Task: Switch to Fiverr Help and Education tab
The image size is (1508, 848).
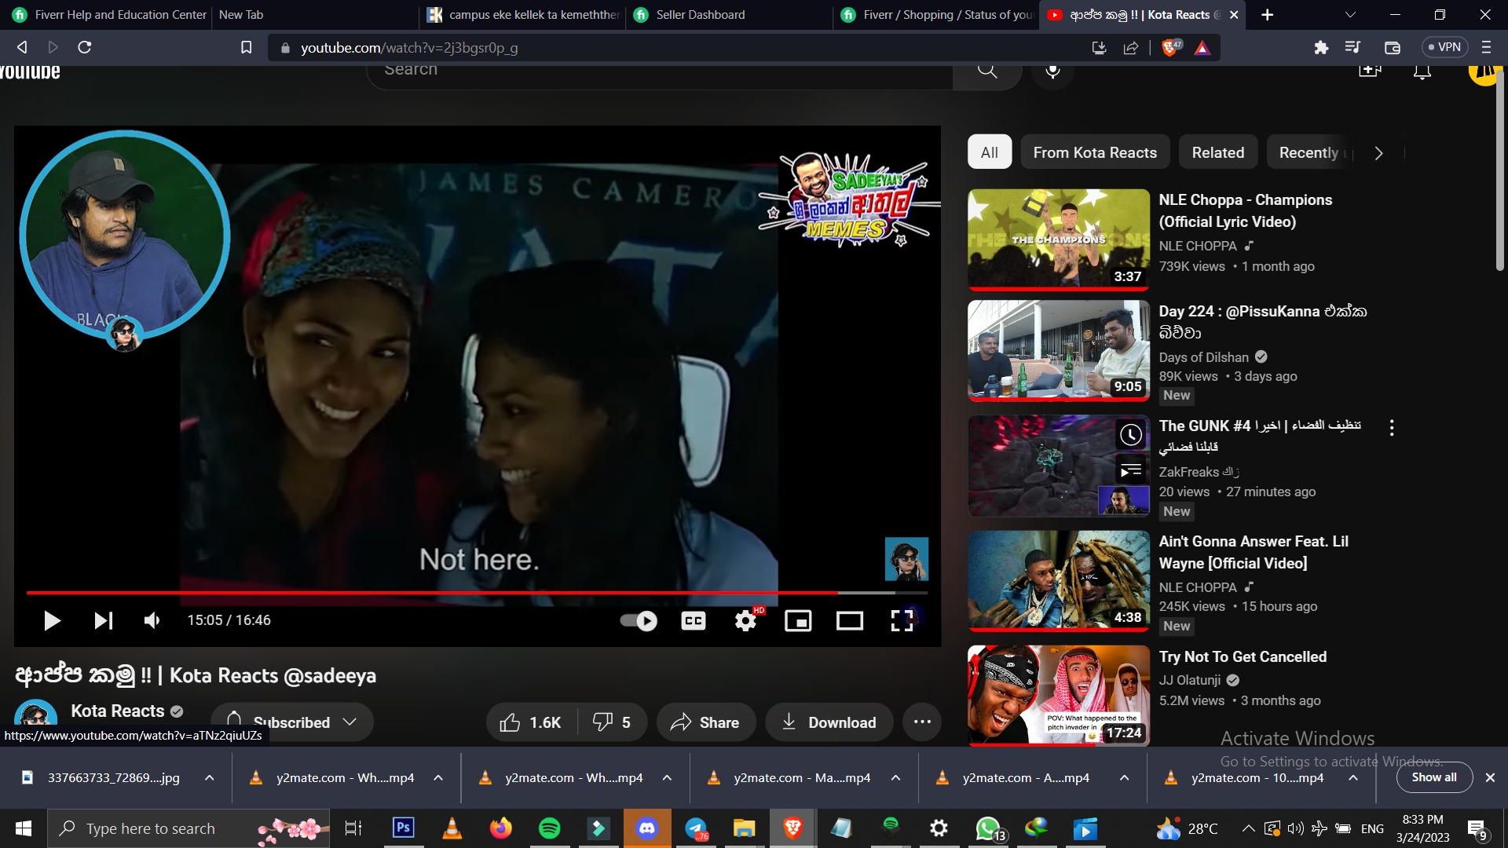Action: 111,15
